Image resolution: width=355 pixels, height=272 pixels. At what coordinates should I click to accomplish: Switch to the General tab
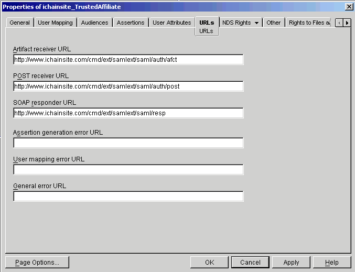20,23
